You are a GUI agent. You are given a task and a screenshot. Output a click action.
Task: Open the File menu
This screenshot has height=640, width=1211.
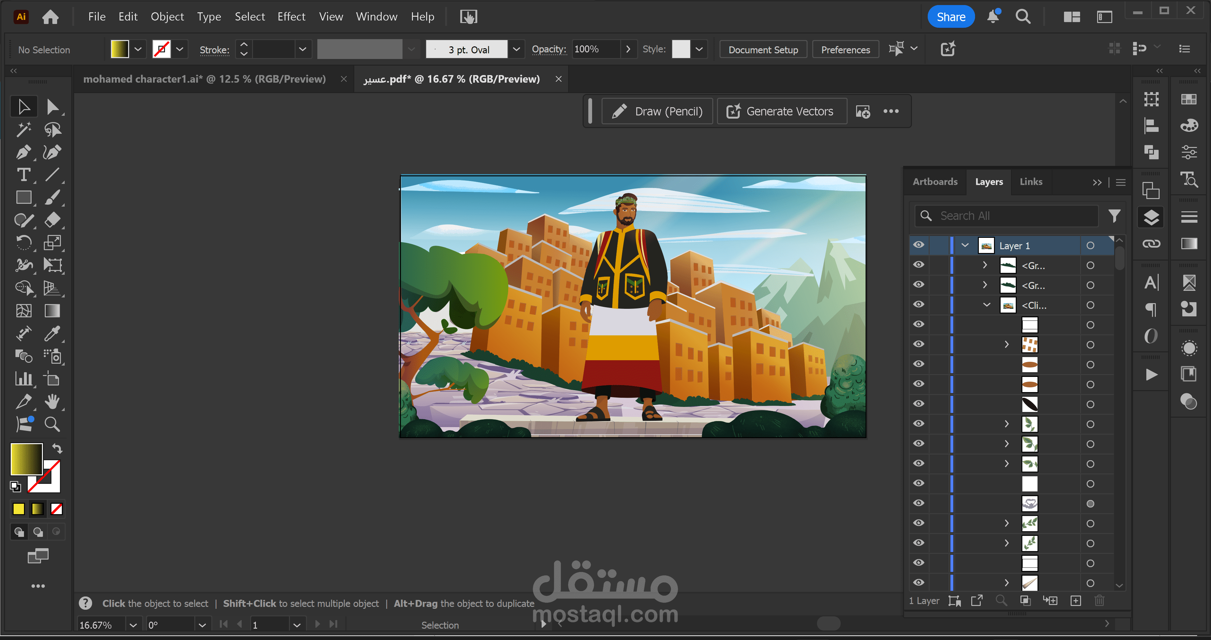click(x=97, y=17)
